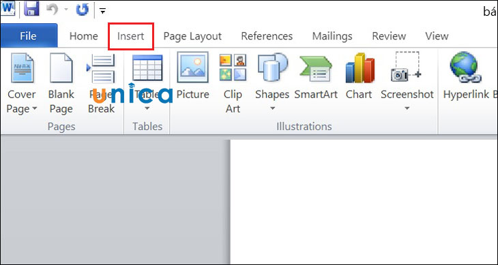The width and height of the screenshot is (498, 265).
Task: Insert a Page Break
Action: [101, 84]
